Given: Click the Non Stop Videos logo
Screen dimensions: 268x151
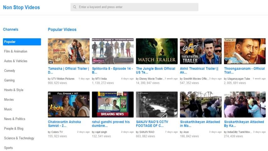Looking at the screenshot, I should pos(21,7).
